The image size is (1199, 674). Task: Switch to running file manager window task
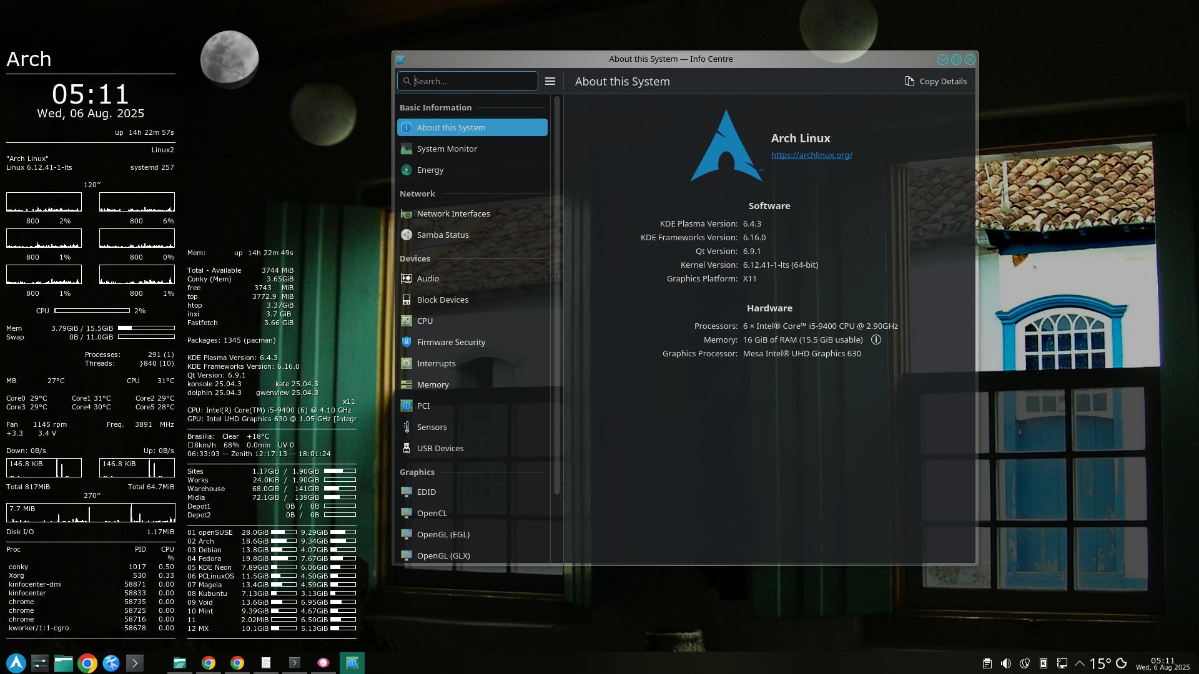180,663
